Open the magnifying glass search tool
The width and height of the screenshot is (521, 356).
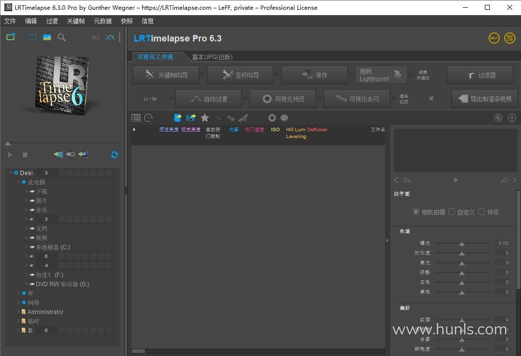tap(62, 37)
